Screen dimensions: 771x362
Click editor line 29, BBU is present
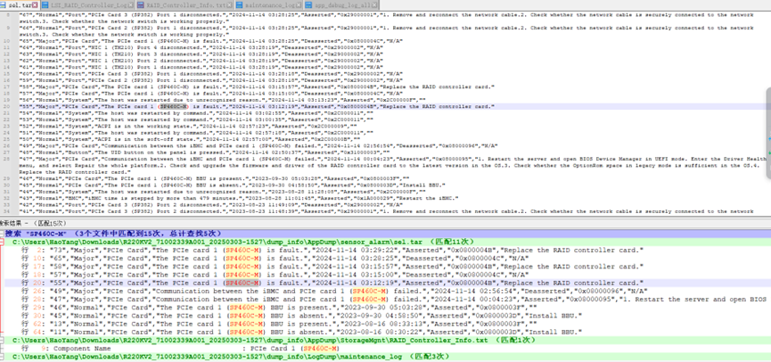[215, 178]
